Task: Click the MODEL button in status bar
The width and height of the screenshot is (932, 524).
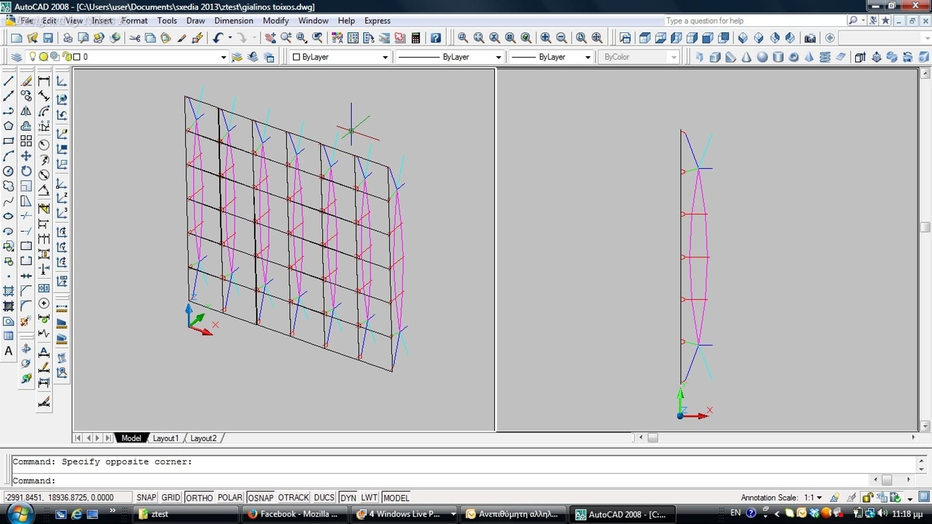Action: (x=396, y=498)
